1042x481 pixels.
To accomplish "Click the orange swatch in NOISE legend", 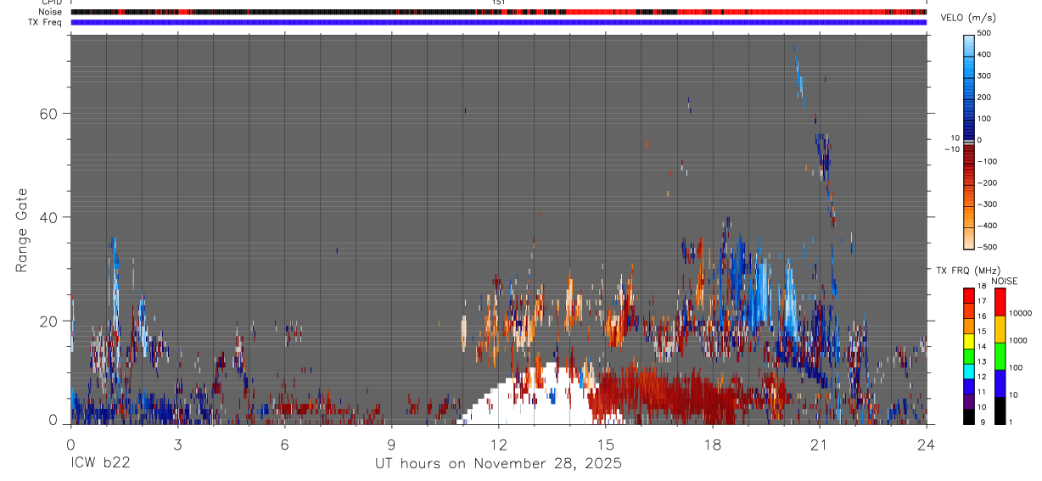I will pyautogui.click(x=1000, y=328).
